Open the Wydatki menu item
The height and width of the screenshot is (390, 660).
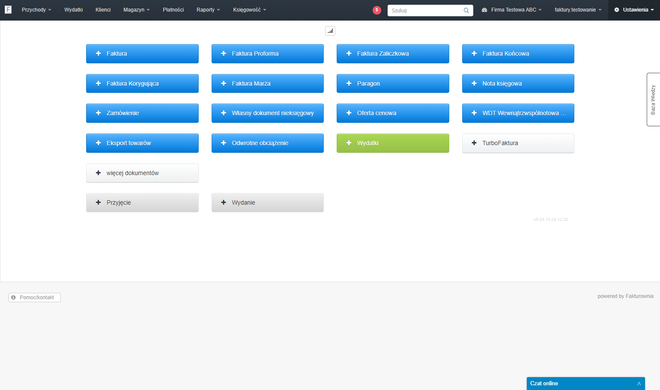[74, 10]
